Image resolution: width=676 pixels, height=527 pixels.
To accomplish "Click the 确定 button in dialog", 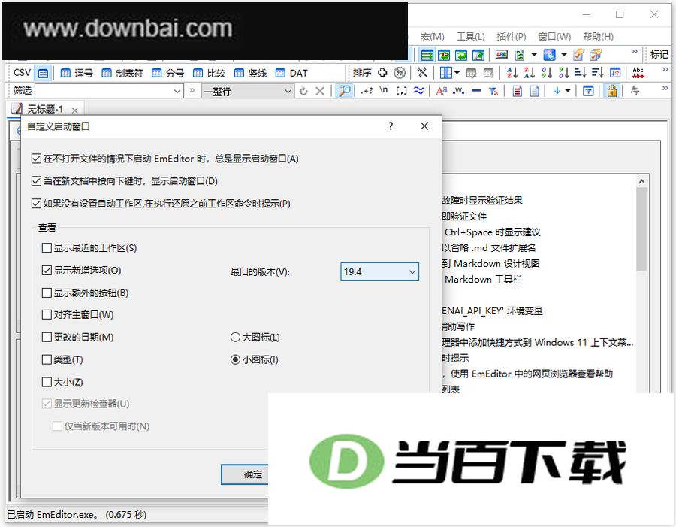I will [246, 475].
